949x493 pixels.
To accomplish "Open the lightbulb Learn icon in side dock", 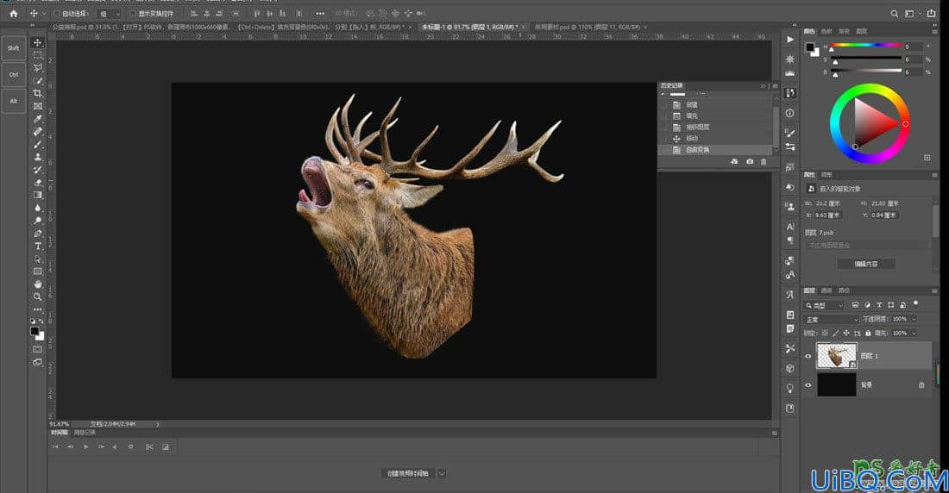I will 789,388.
